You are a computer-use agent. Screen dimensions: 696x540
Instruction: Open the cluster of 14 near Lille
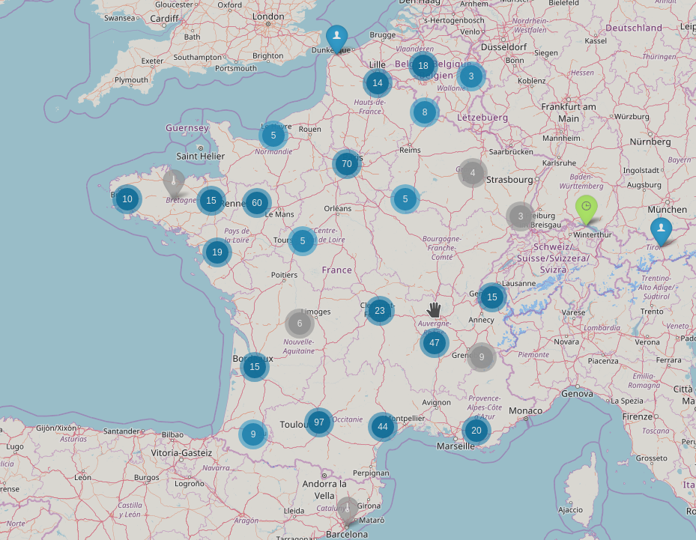pos(378,83)
